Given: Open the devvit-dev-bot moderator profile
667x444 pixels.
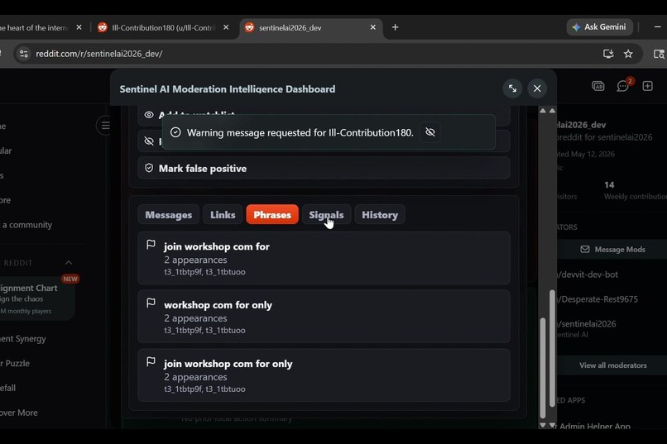Looking at the screenshot, I should 588,275.
